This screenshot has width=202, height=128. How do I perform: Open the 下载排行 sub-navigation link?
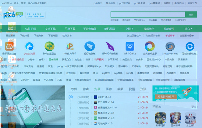tap(25, 35)
